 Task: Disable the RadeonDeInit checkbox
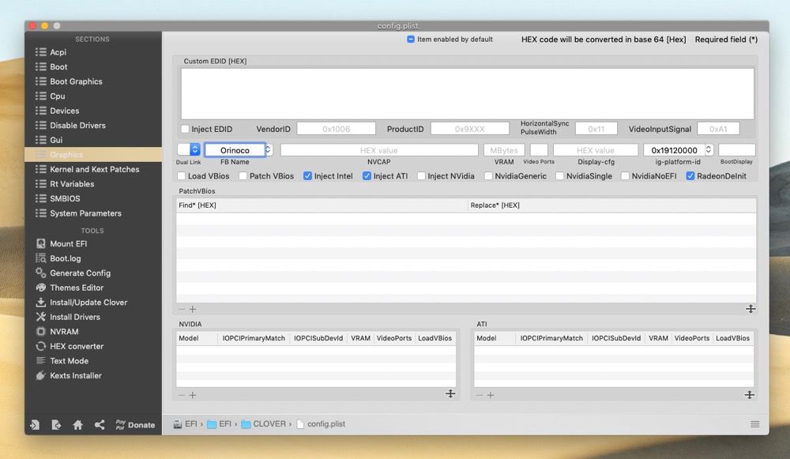(x=690, y=176)
